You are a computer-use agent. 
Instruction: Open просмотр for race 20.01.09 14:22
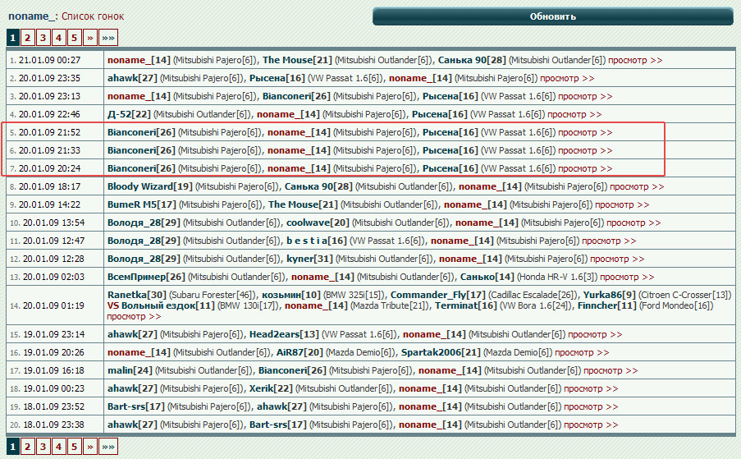click(622, 204)
